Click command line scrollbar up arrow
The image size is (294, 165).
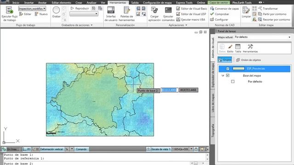[207, 155]
